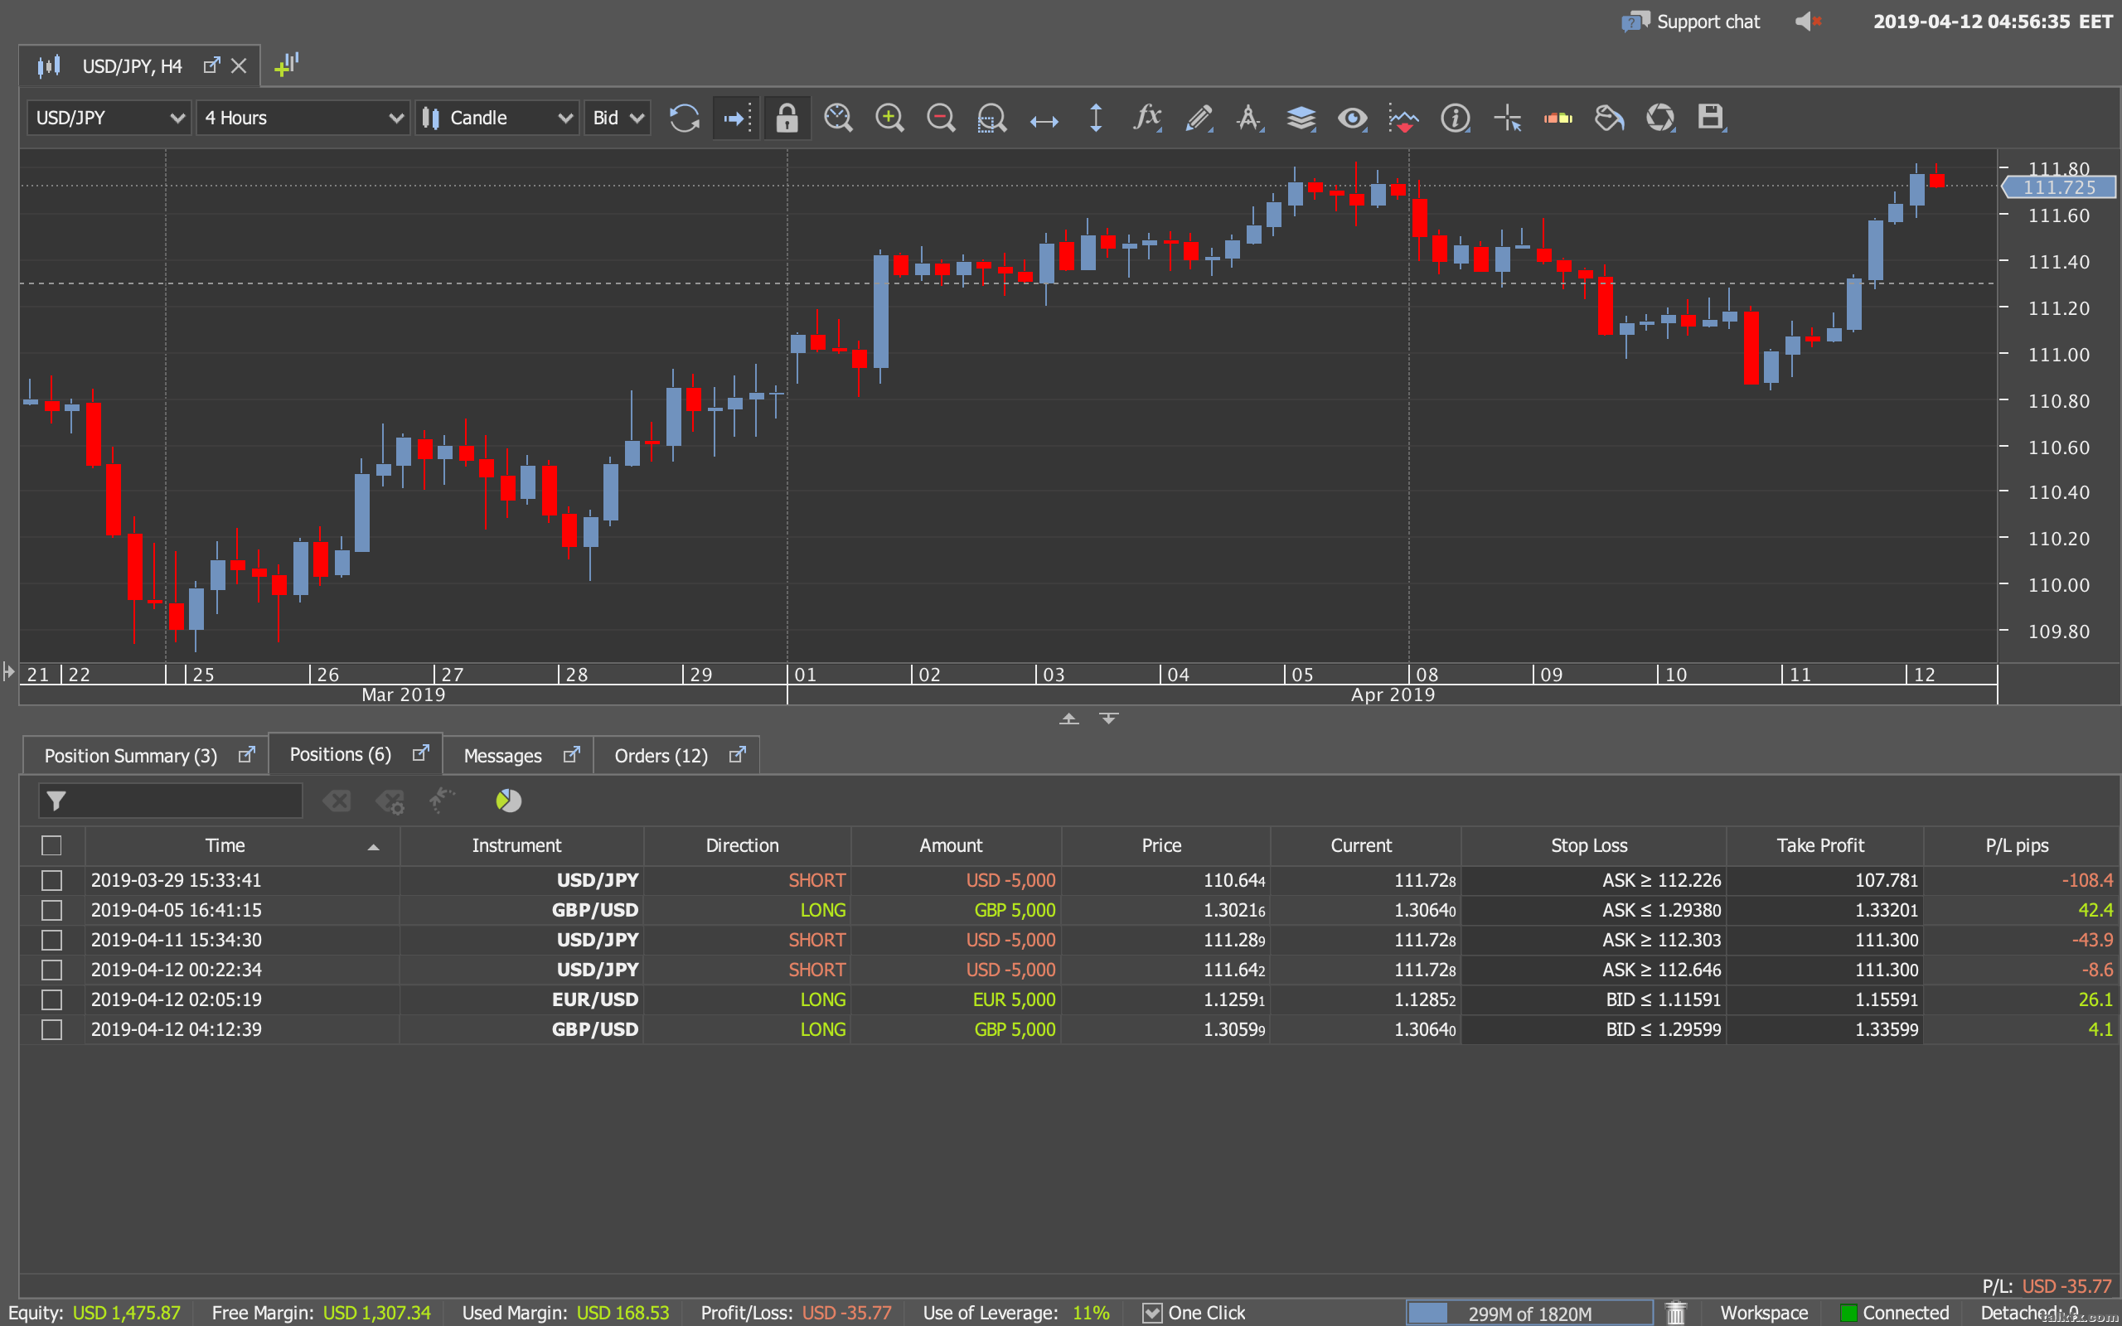Image resolution: width=2122 pixels, height=1326 pixels.
Task: Select the zoom to area icon
Action: coord(991,118)
